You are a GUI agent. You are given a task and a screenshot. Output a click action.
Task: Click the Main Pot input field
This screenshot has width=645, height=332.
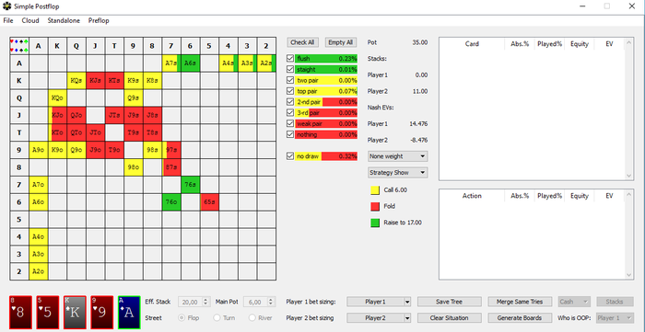point(256,302)
